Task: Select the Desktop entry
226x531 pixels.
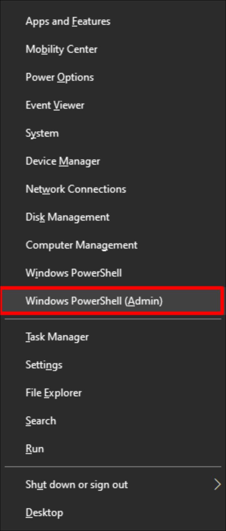Action: click(44, 512)
